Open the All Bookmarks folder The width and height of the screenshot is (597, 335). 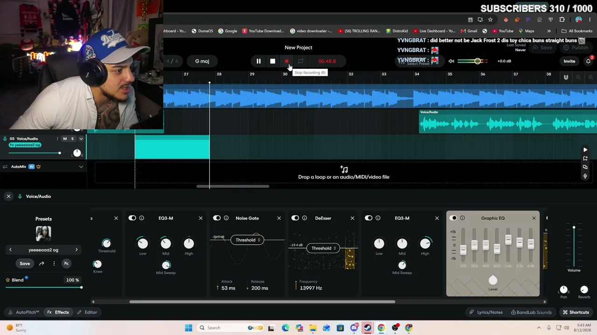coord(577,31)
